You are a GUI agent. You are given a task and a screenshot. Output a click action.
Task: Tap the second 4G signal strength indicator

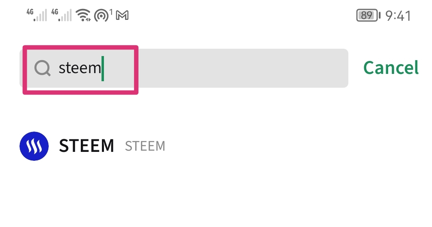tap(61, 15)
